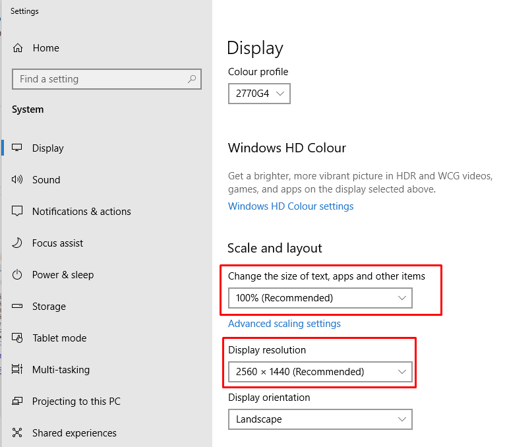The image size is (505, 447).
Task: Click the Focus assist moon icon
Action: (17, 243)
